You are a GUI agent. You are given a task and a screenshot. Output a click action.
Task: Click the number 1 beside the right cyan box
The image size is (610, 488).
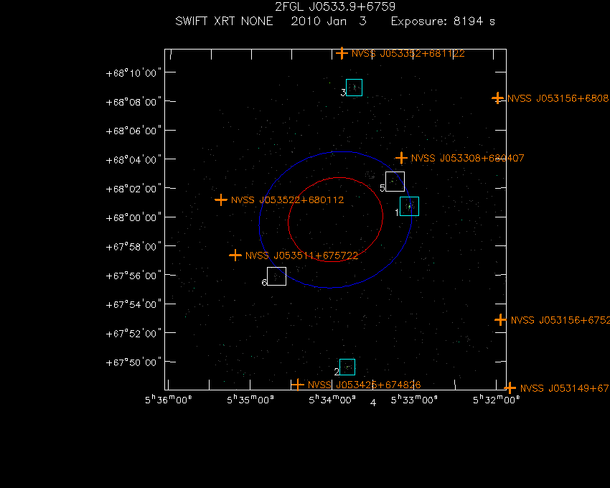tap(397, 212)
